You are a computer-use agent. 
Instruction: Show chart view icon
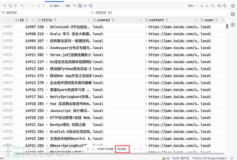86,5
